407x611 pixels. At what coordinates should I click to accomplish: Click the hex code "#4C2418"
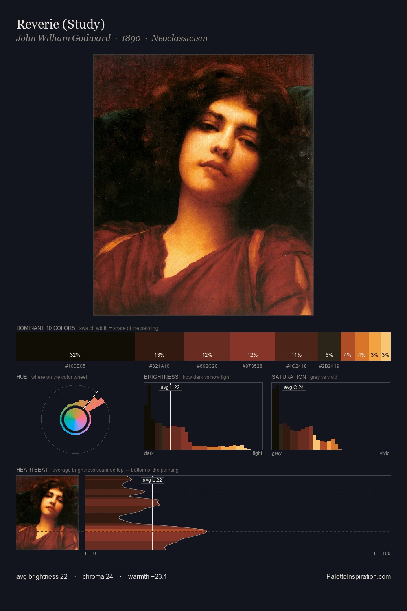(x=297, y=366)
